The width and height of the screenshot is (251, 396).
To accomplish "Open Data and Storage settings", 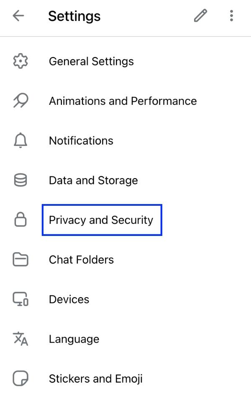I will pos(93,181).
